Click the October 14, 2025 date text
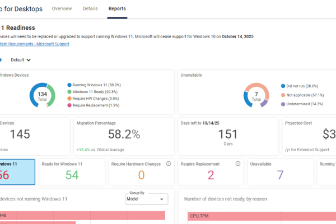This screenshot has width=336, height=224. 237,36
